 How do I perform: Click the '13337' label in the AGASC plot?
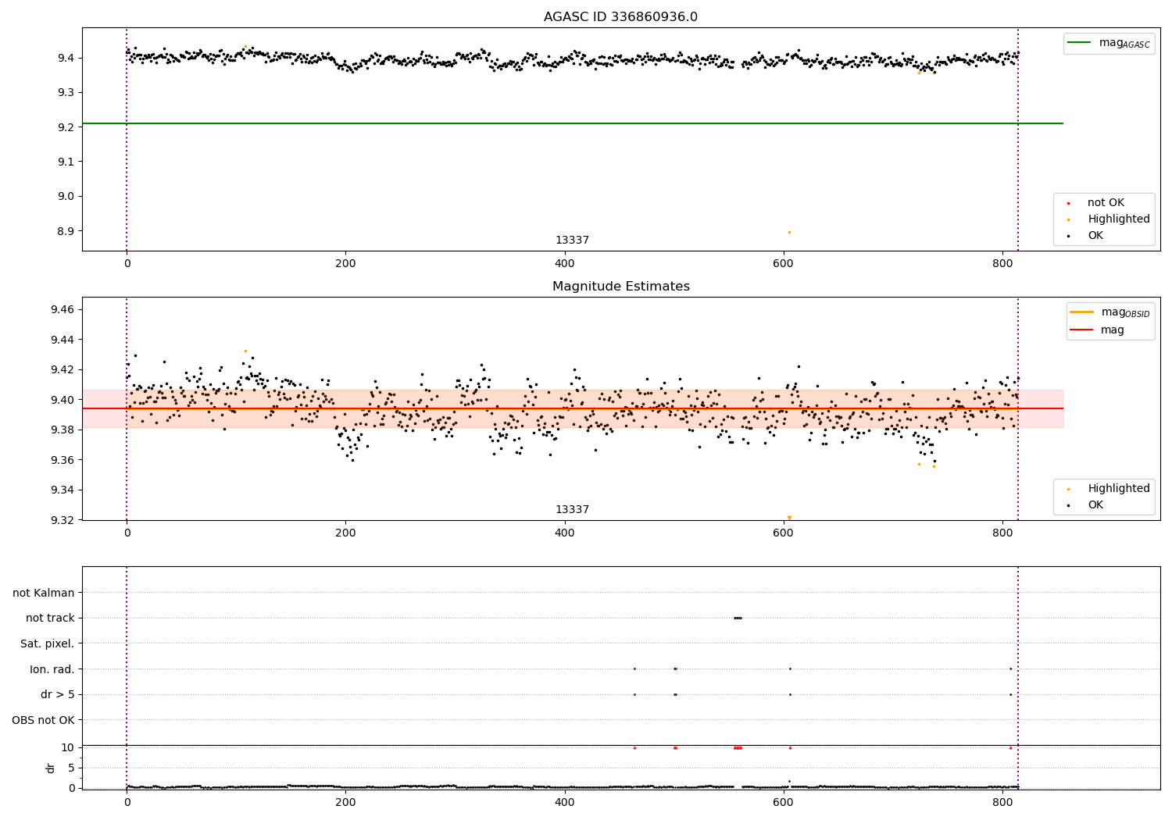(572, 241)
